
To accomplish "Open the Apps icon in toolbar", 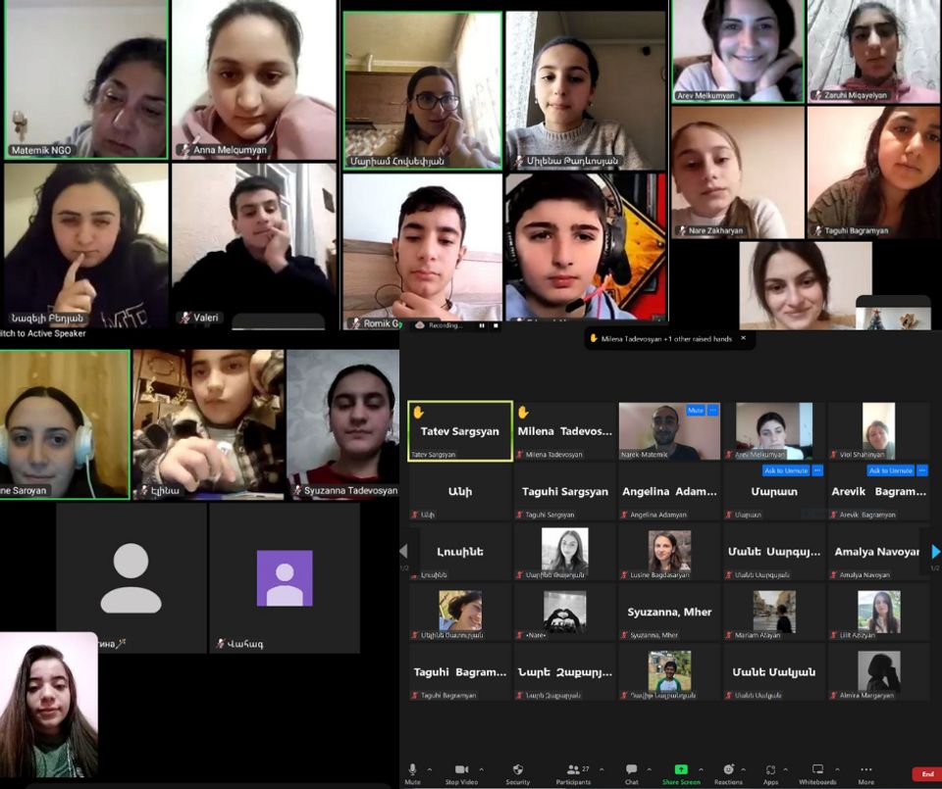I will click(770, 770).
